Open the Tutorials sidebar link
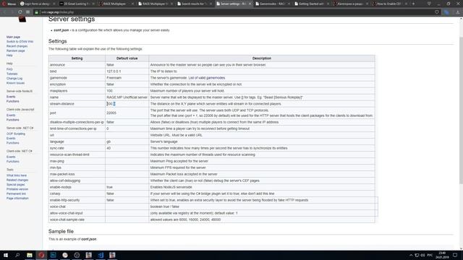The image size is (463, 260). click(12, 74)
